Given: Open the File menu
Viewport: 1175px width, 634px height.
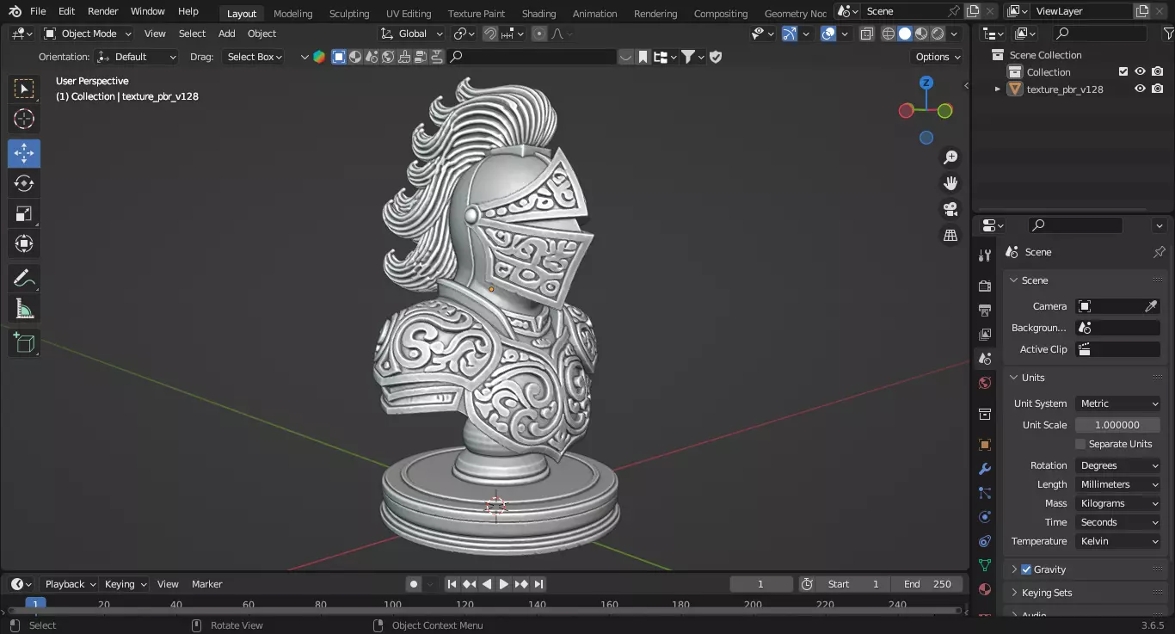Looking at the screenshot, I should pos(38,11).
